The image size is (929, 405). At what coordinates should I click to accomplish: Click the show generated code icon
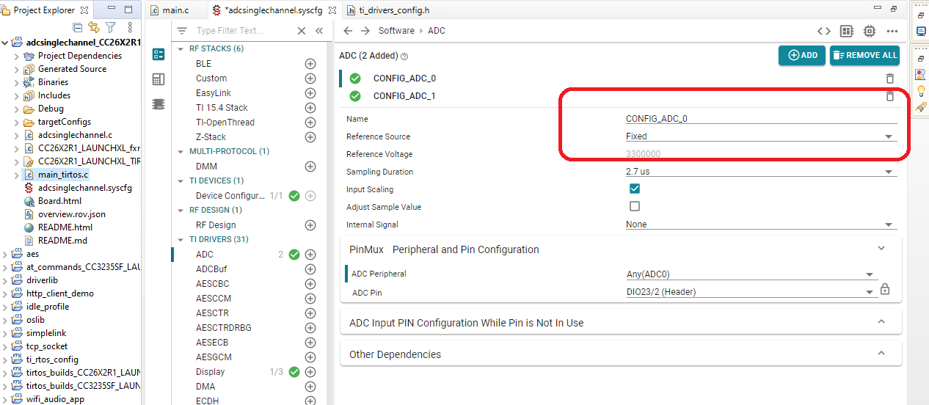click(x=824, y=31)
